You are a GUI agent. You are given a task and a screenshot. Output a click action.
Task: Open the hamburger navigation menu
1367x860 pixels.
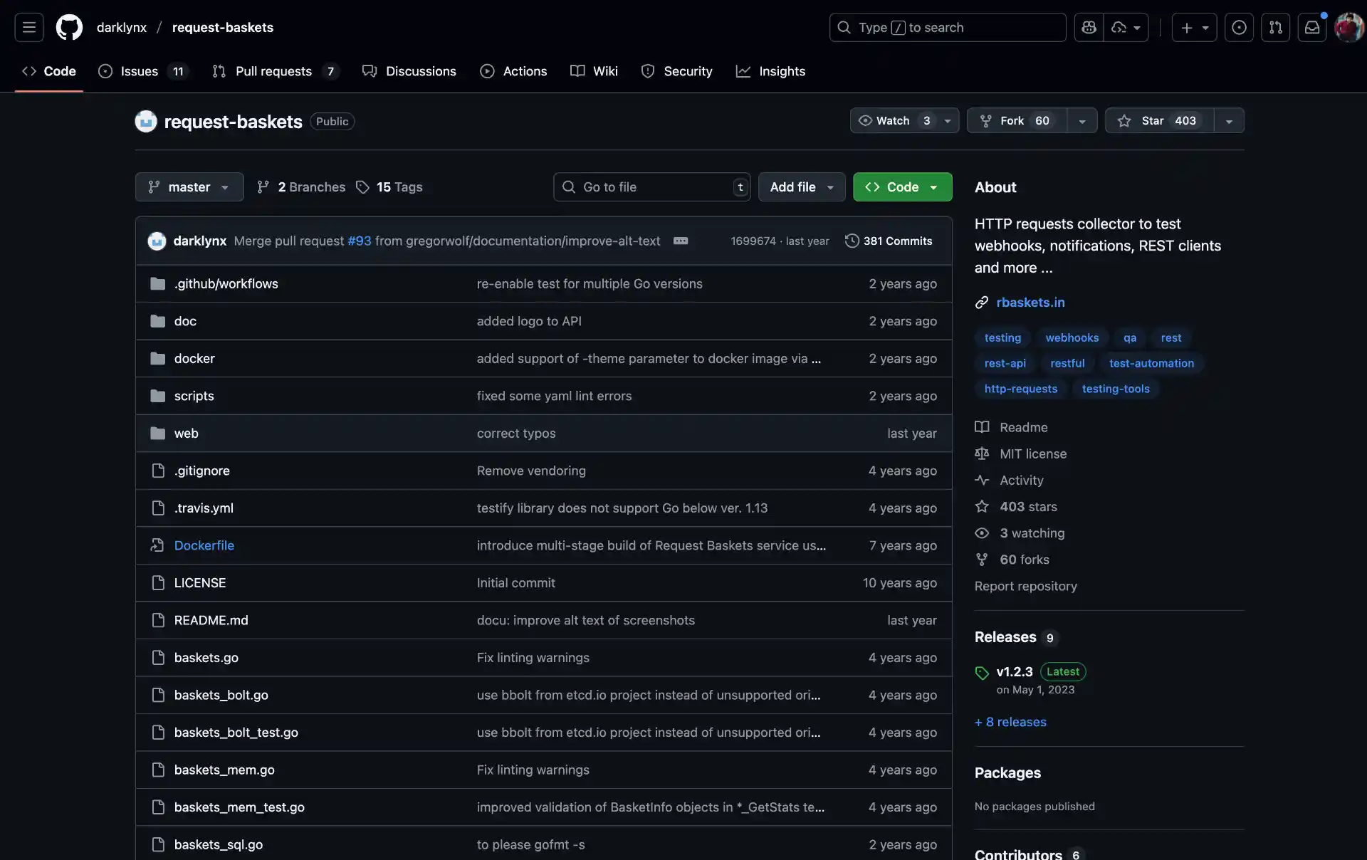(29, 27)
